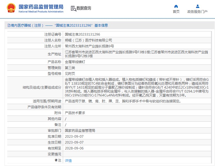Click the 产品名称 label
The width and height of the screenshot is (215, 166).
tap(54, 62)
